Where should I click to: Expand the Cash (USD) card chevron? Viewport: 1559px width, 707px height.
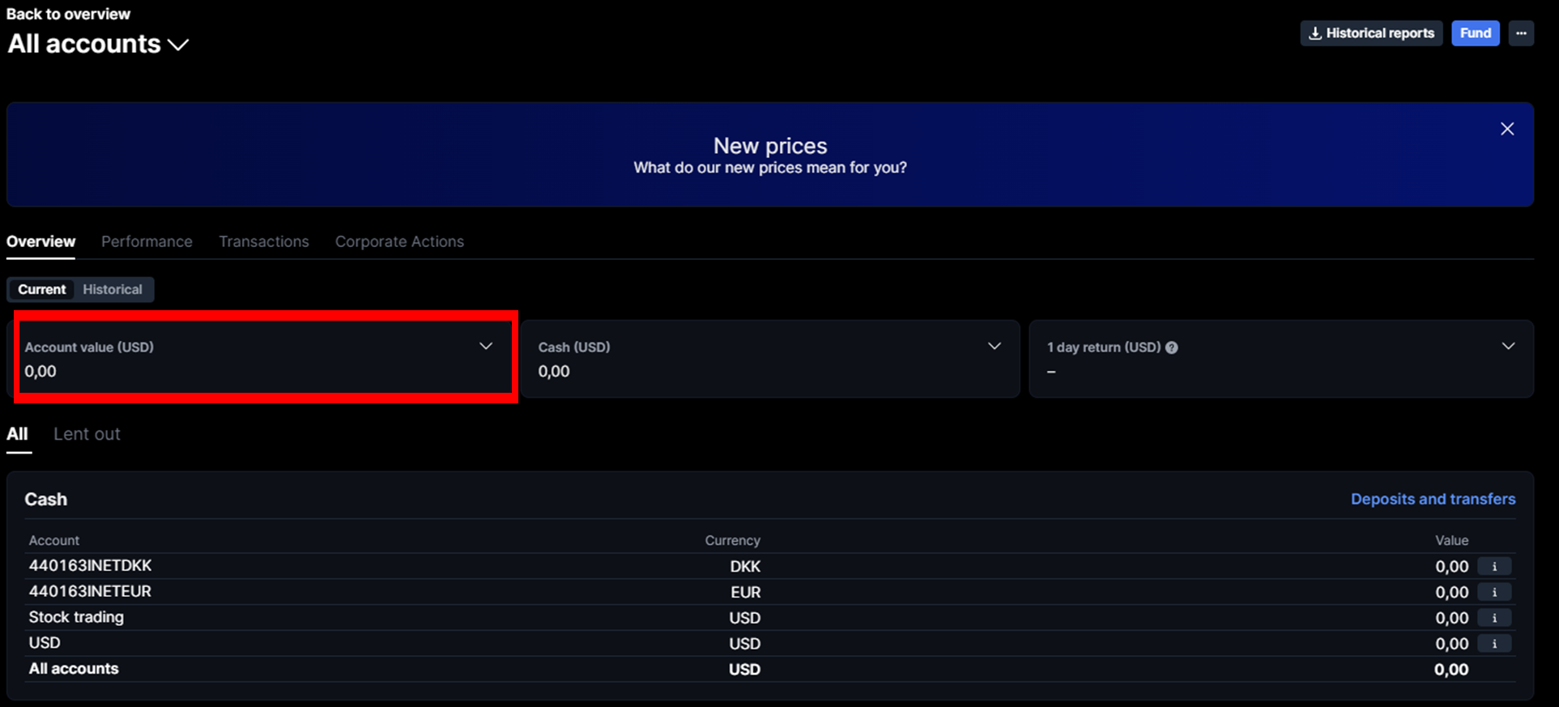tap(995, 346)
